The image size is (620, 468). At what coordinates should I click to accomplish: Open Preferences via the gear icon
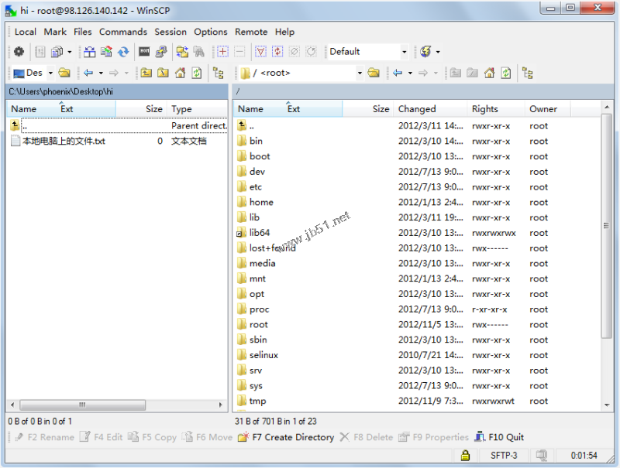coord(18,51)
